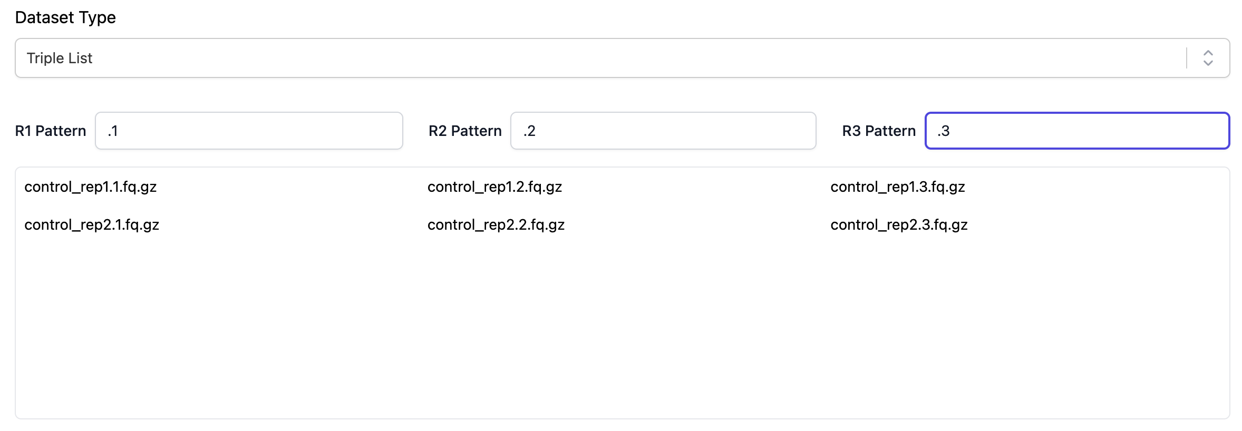
Task: Click the up-down chevron icon in Dataset Type
Action: (1208, 58)
